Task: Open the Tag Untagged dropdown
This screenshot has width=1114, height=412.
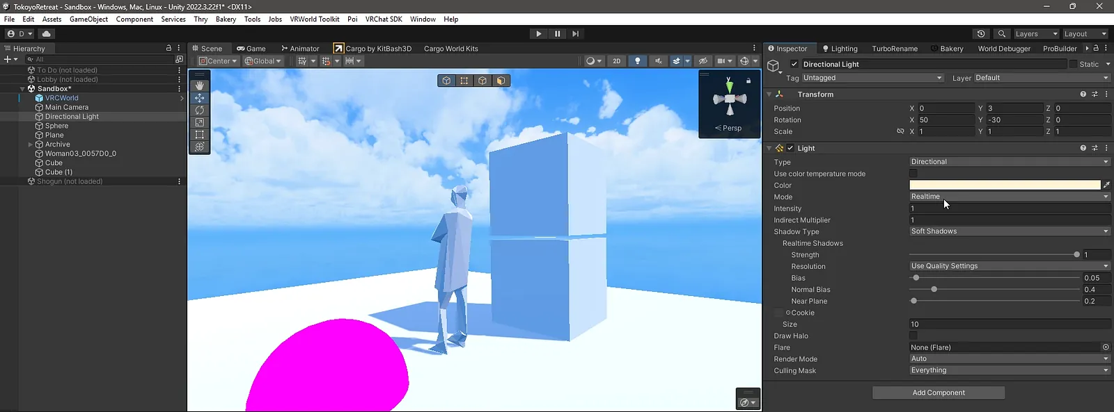Action: click(x=872, y=78)
